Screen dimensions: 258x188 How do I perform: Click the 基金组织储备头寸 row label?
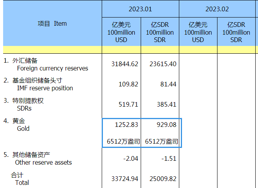[37, 80]
